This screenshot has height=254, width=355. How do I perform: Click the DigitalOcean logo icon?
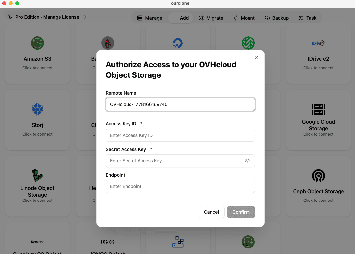(178, 43)
